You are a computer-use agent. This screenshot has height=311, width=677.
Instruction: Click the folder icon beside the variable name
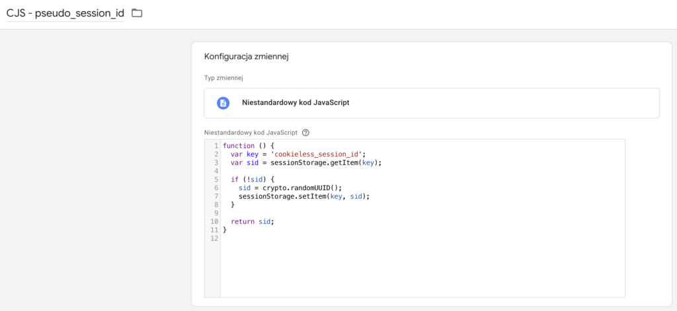pyautogui.click(x=137, y=13)
